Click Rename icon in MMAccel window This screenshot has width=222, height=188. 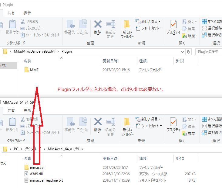pyautogui.click(x=111, y=122)
